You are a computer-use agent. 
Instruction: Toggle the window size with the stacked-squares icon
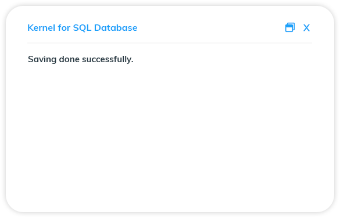(290, 27)
